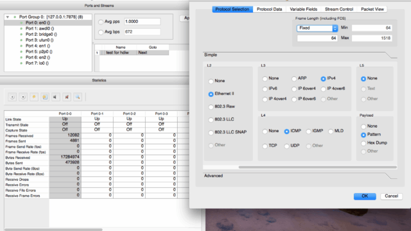Choose IP 4over6 in L3
This screenshot has width=411, height=231.
323,89
